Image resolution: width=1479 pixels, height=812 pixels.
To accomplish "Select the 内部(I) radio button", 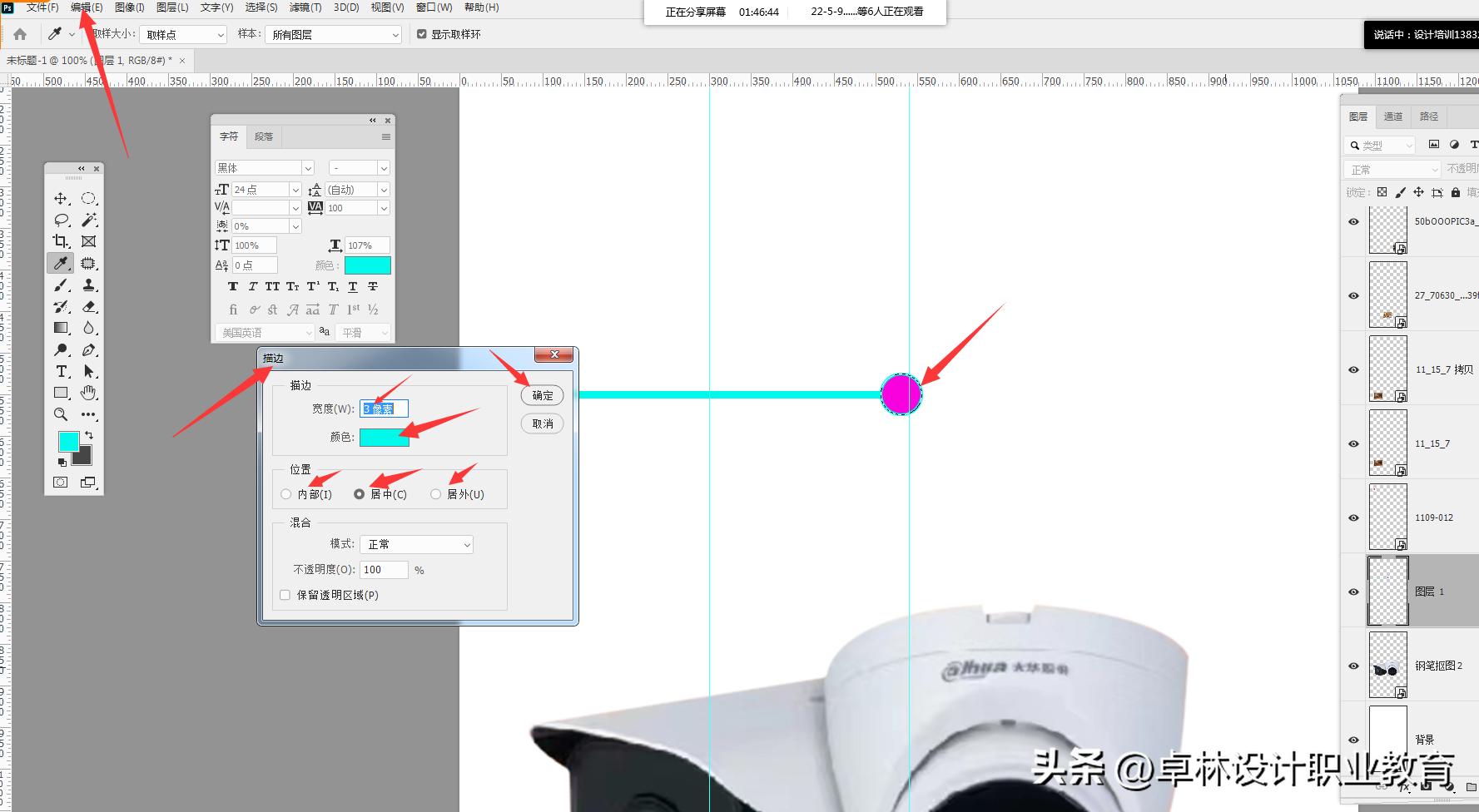I will pyautogui.click(x=286, y=494).
